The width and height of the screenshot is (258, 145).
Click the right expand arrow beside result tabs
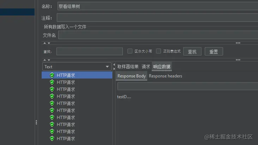(x=114, y=69)
